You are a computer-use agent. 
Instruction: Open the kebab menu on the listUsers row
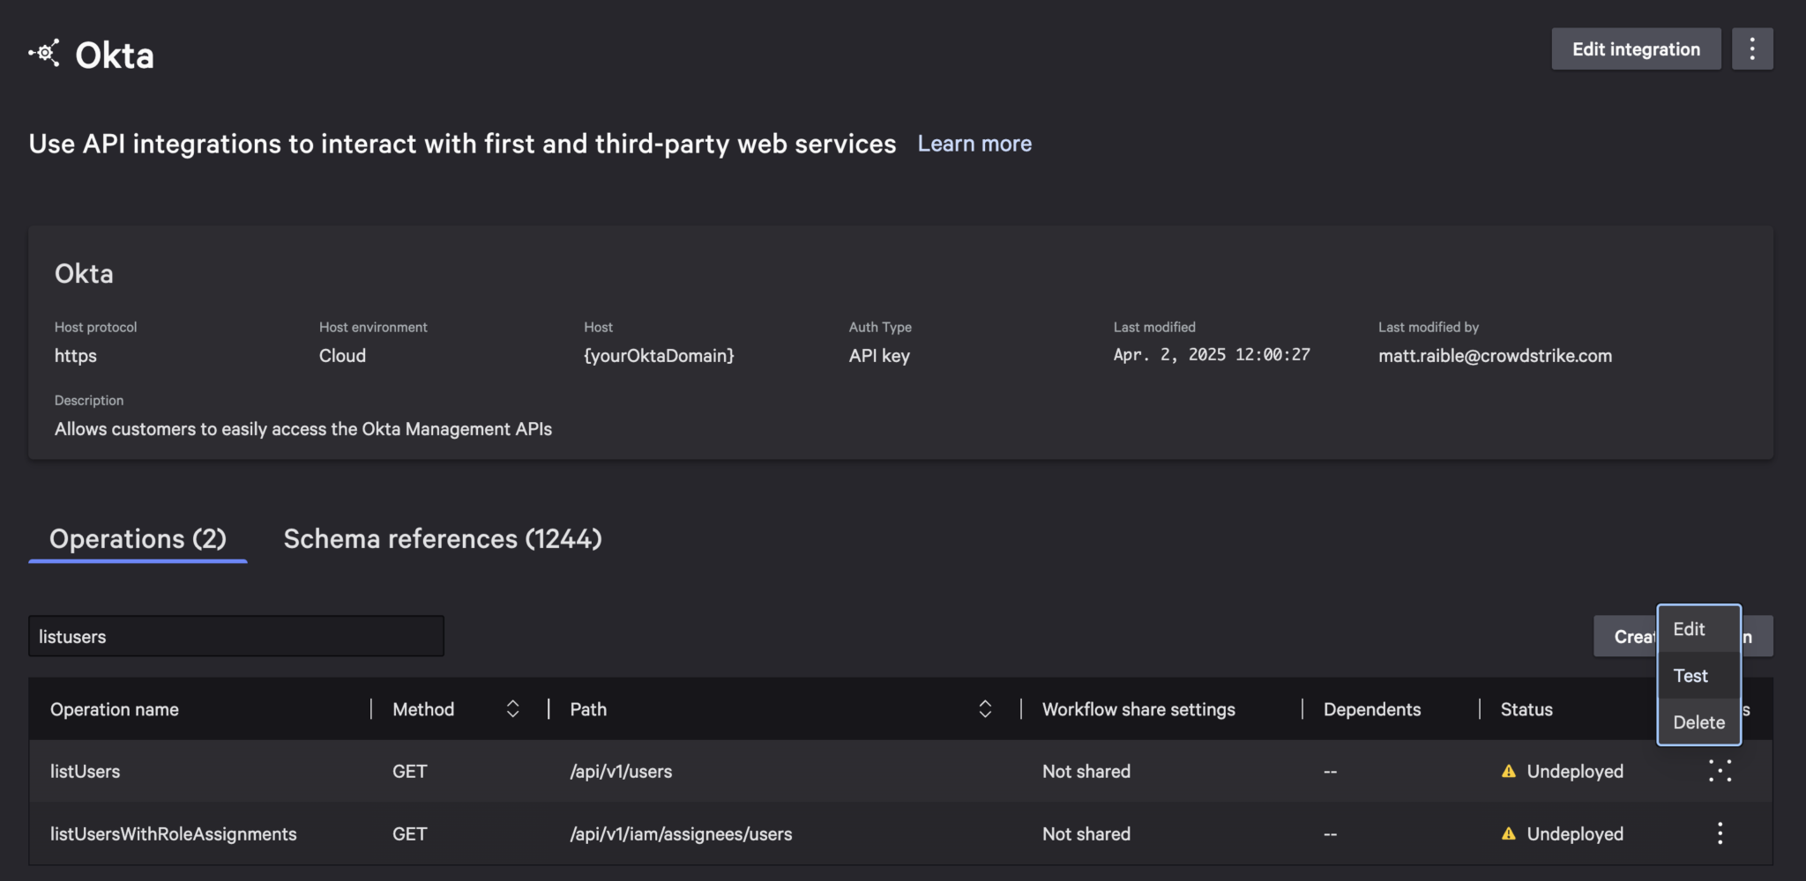coord(1720,771)
